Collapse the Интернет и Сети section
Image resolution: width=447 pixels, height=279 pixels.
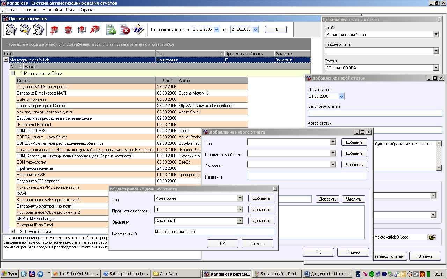coord(13,74)
